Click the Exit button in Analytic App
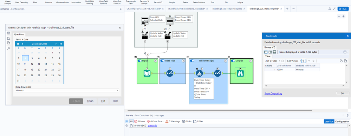This screenshot has height=136, width=351. tap(103, 101)
